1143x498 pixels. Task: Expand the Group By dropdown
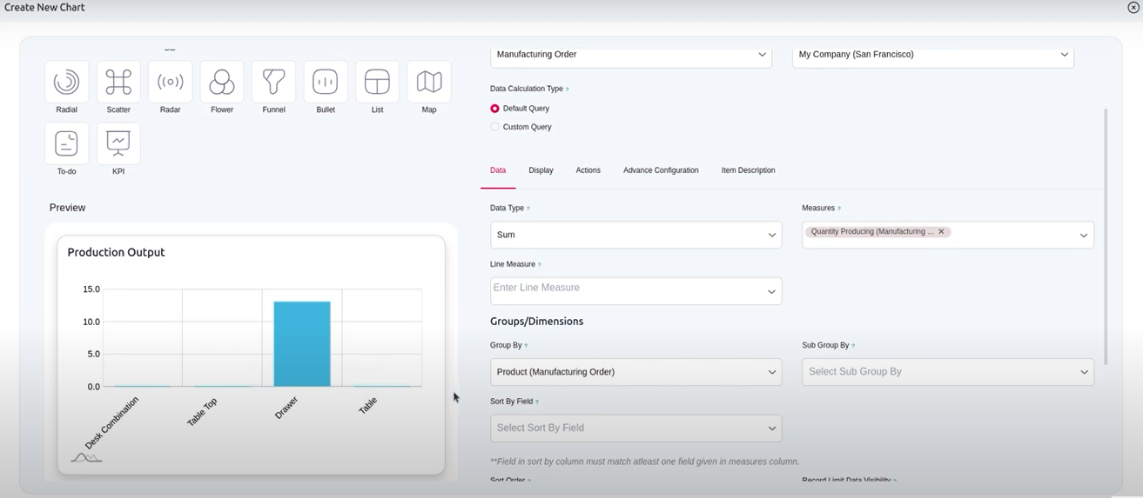coord(635,372)
